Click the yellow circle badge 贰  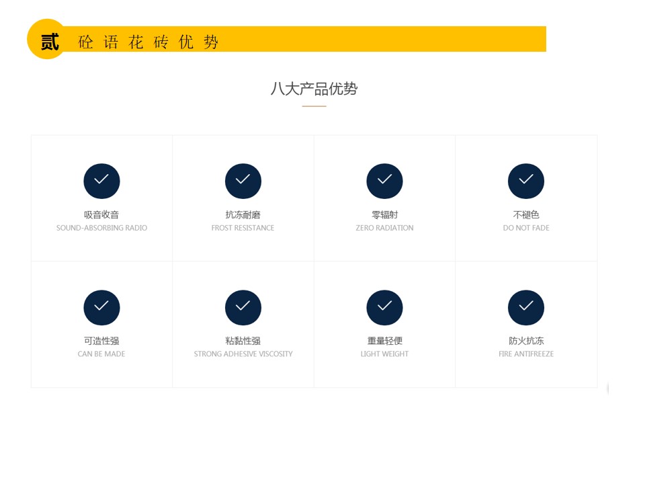[47, 40]
